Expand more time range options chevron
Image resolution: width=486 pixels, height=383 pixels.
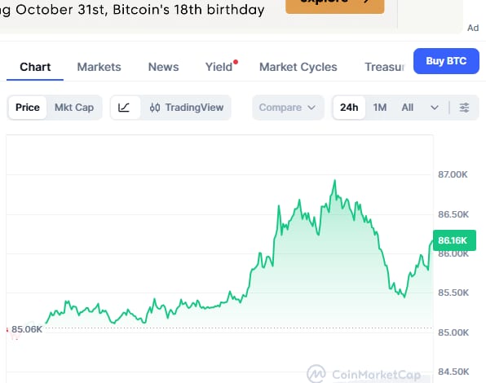[435, 108]
